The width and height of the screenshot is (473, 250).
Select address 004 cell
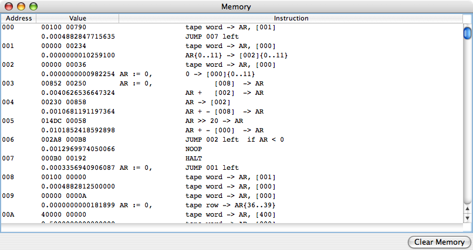[8, 102]
